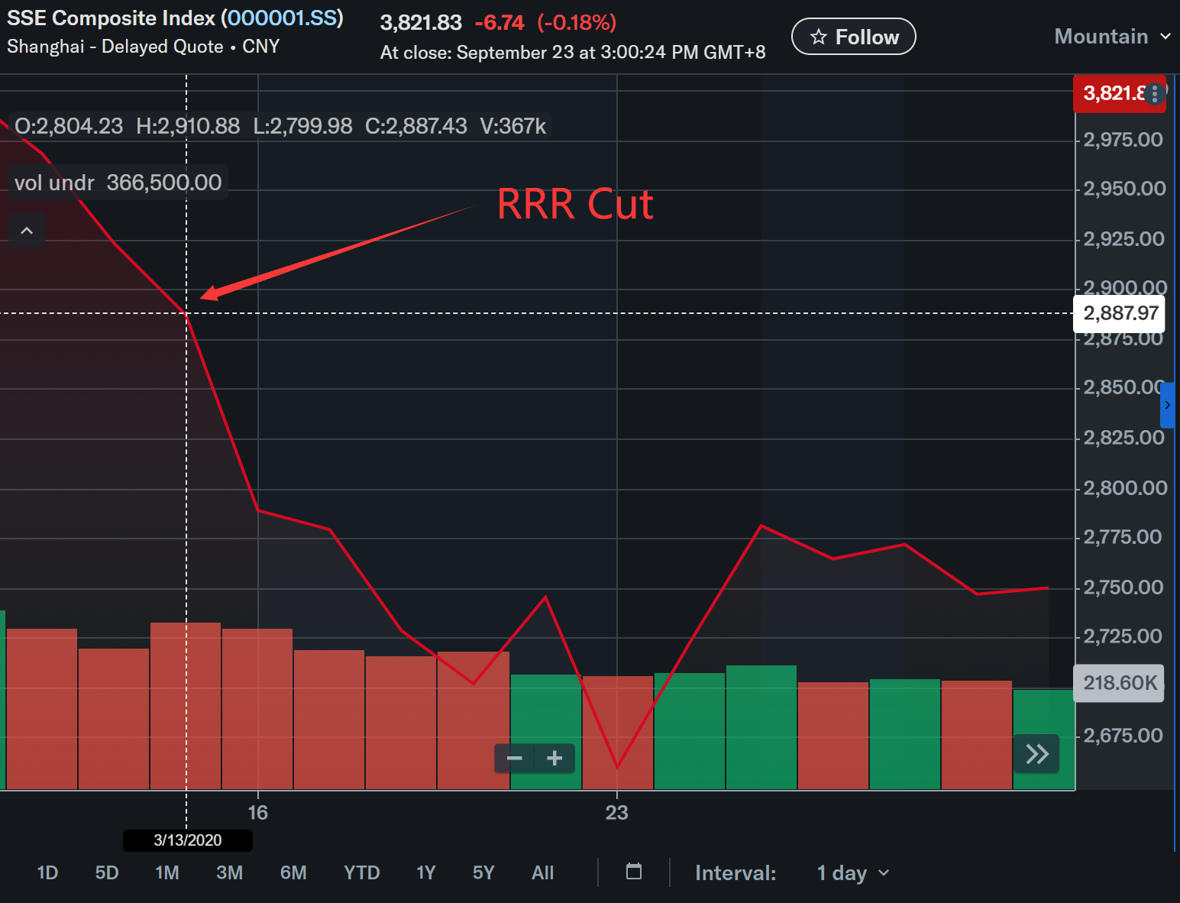Click the red 3,821.8 current price tag

click(1120, 93)
